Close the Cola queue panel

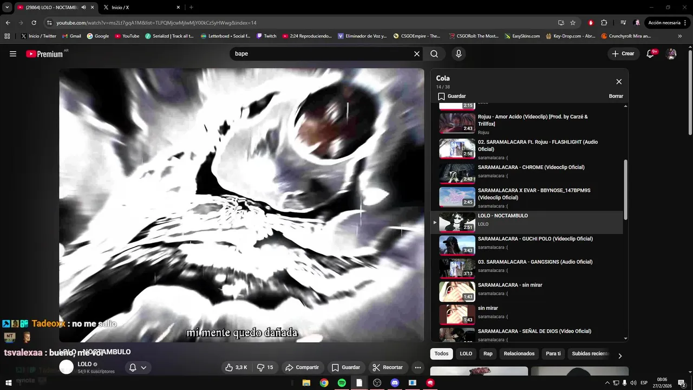(x=619, y=82)
